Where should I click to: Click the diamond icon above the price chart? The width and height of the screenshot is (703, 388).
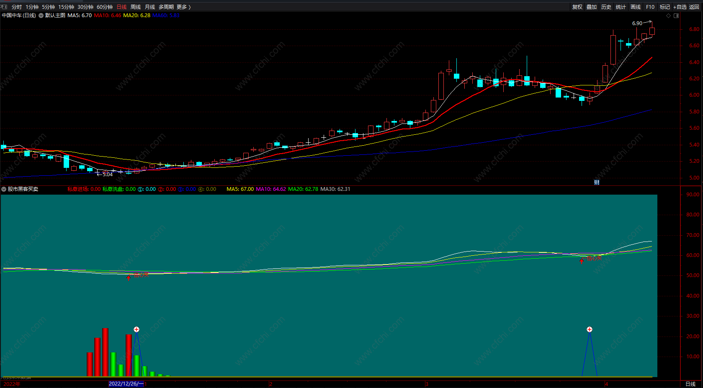[x=669, y=16]
